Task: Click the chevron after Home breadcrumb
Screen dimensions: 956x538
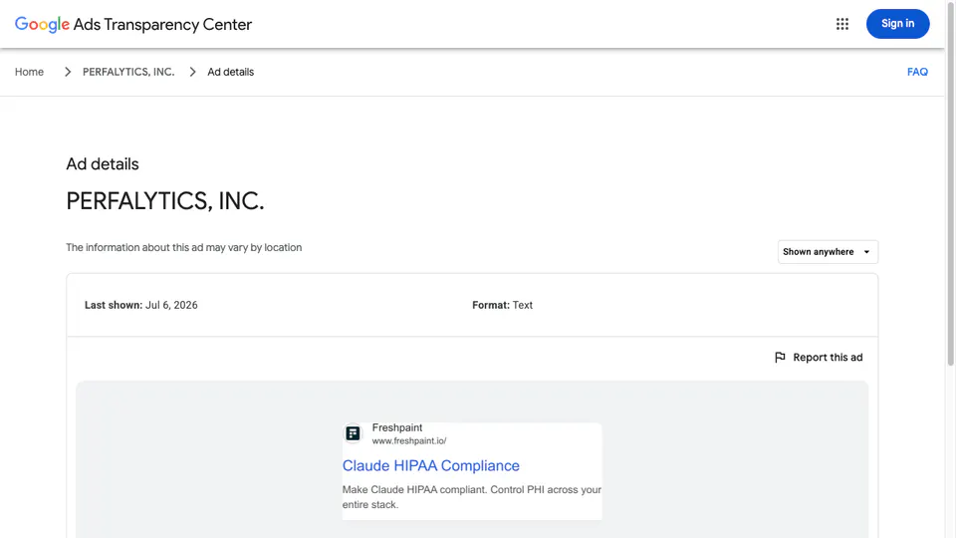Action: tap(68, 72)
